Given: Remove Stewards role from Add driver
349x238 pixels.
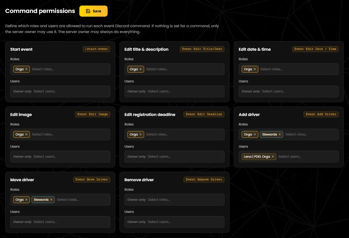Looking at the screenshot, I should (279, 134).
